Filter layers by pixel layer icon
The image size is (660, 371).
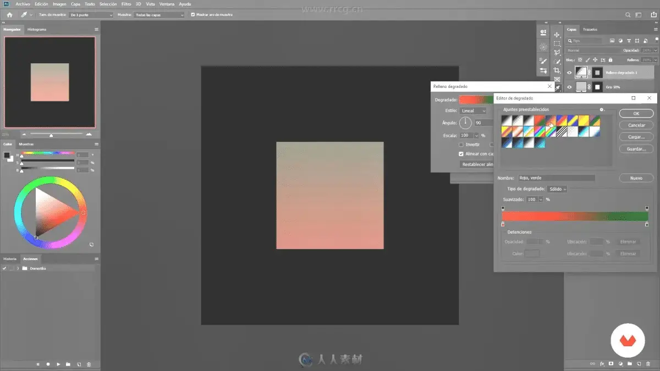613,41
